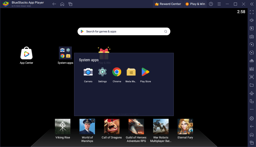Screen dimensions: 256x147
Task: Collapse the sidebar with double chevron
Action: click(252, 4)
